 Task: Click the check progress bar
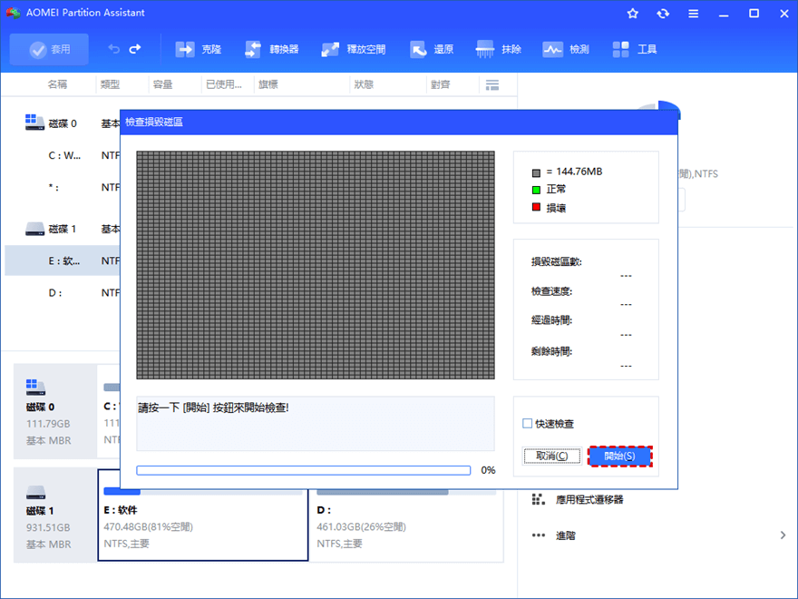point(303,470)
